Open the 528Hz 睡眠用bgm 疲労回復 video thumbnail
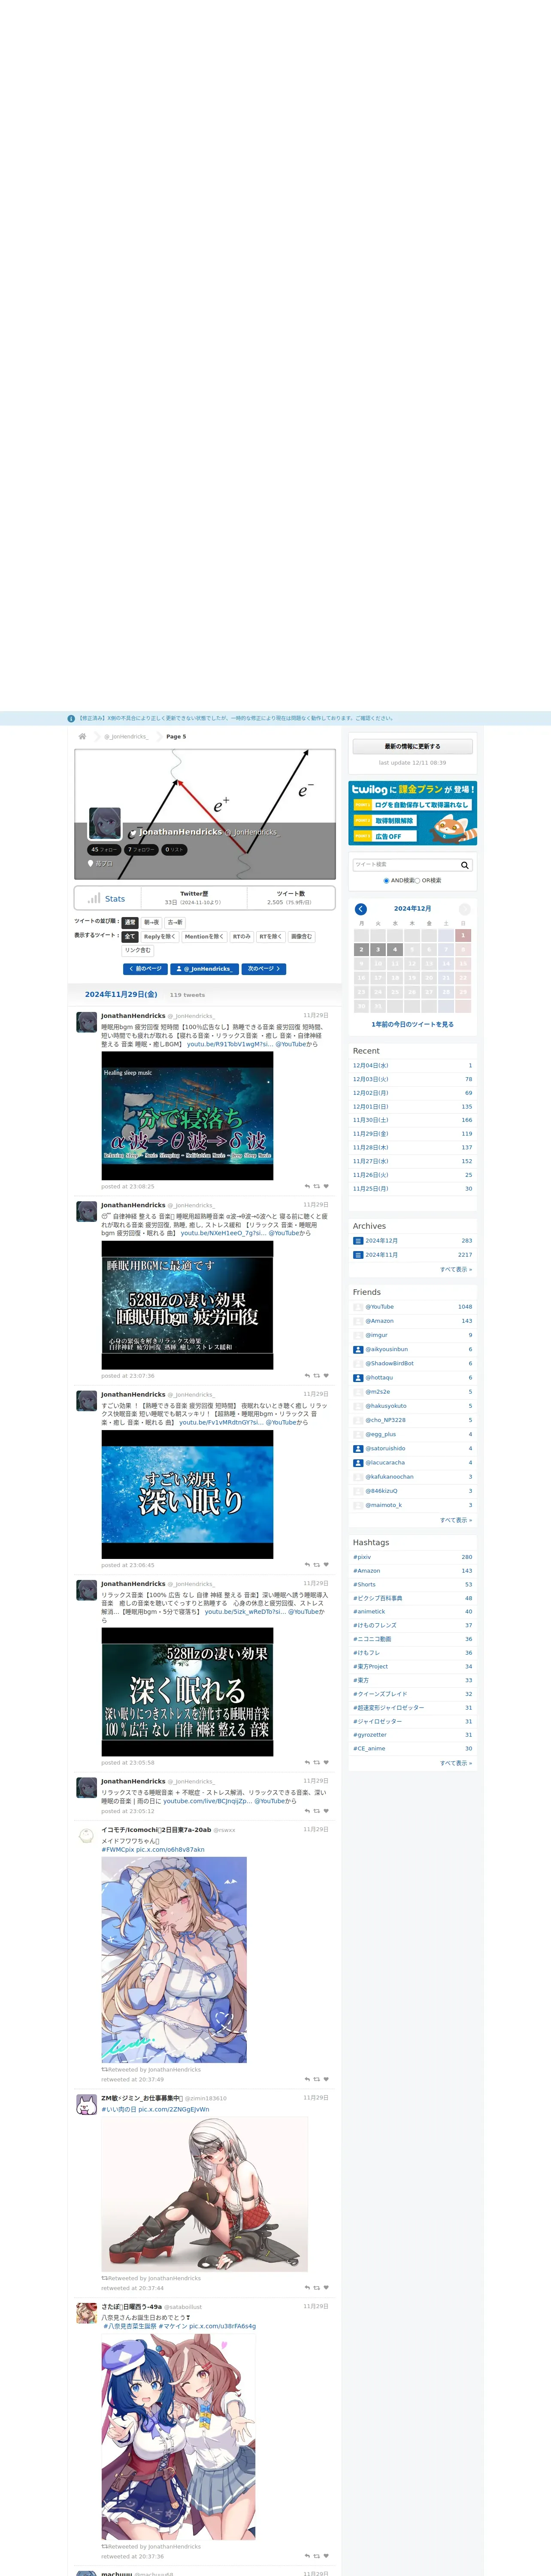Viewport: 551px width, 2576px height. coord(187,1305)
